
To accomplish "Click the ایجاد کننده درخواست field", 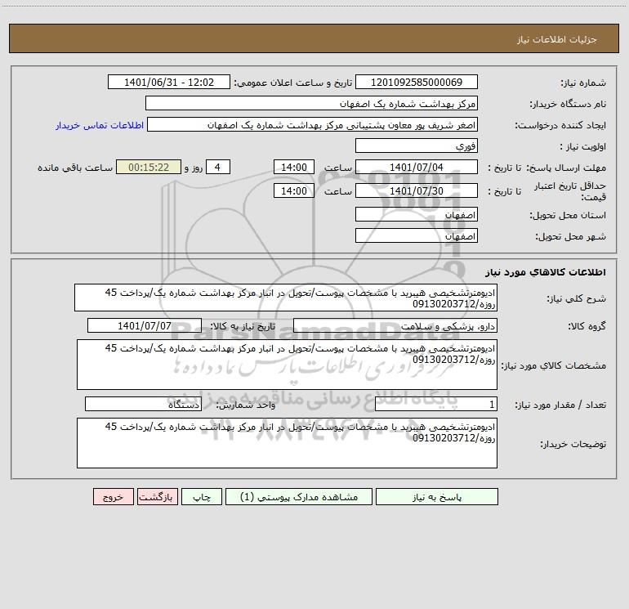I will [x=313, y=124].
